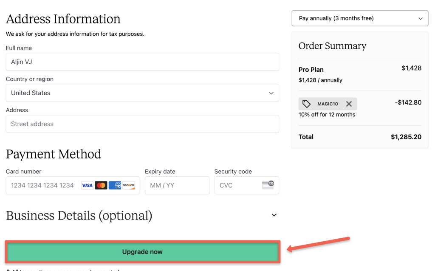Viewport: 435px width, 271px height.
Task: Click the Mastercard icon in card number field
Action: point(101,185)
